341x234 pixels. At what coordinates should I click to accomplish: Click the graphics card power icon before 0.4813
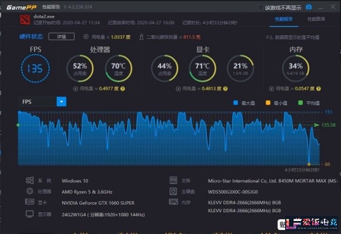click(x=178, y=89)
